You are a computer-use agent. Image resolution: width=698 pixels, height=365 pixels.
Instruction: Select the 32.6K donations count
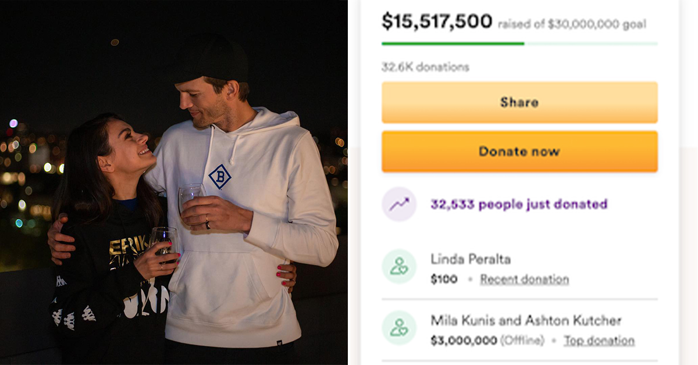(x=425, y=67)
